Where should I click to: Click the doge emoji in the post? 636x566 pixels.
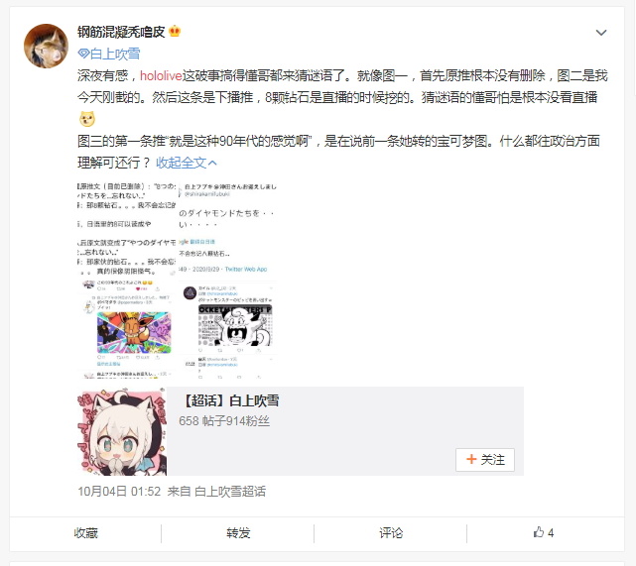pyautogui.click(x=86, y=119)
